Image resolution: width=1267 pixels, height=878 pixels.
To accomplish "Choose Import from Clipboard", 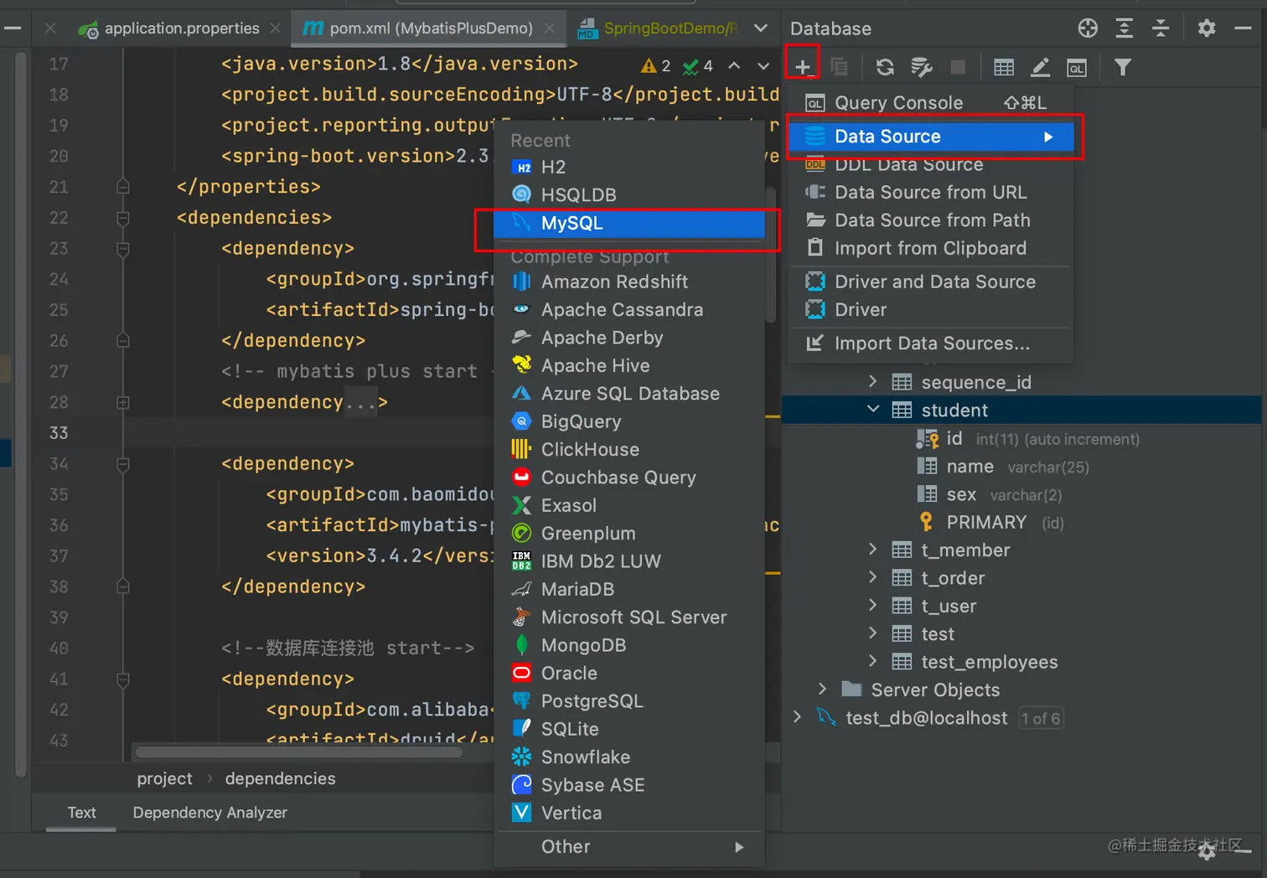I will tap(931, 248).
